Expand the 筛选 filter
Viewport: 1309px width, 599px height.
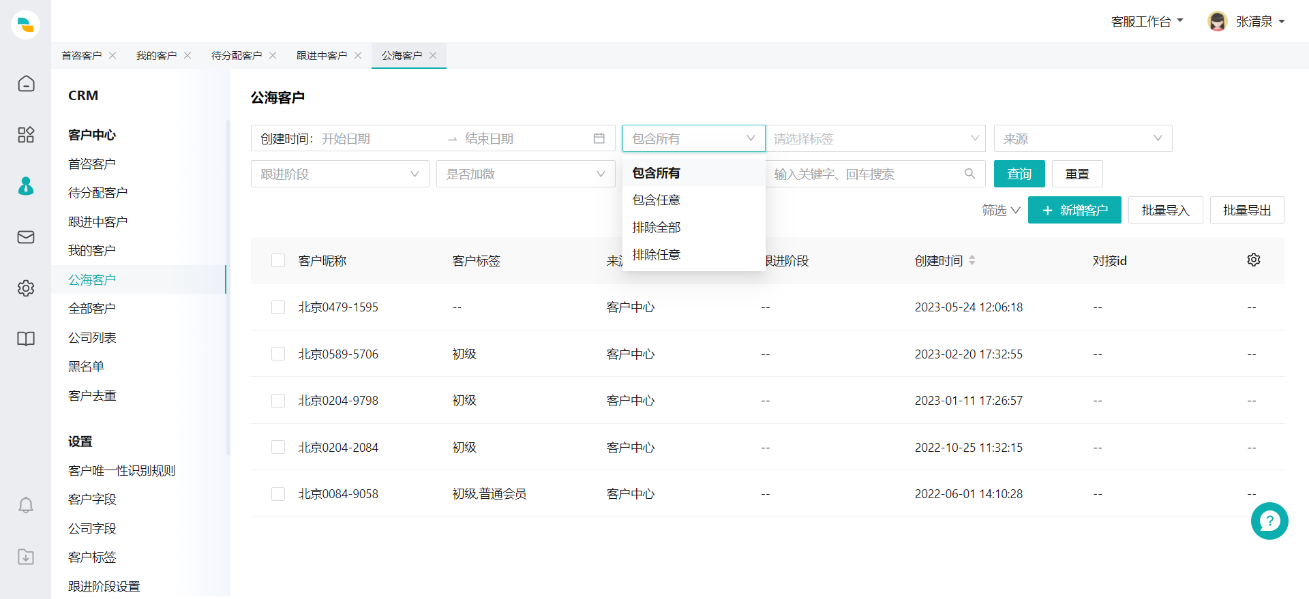[x=1001, y=210]
